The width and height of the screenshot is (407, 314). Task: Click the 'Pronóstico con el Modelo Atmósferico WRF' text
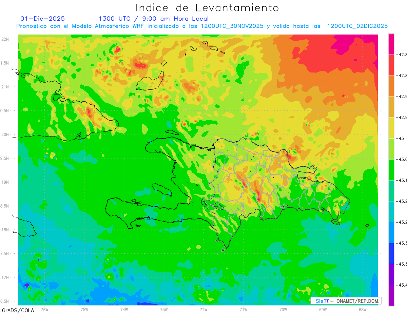click(81, 26)
